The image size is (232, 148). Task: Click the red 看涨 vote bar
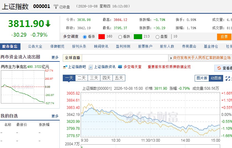coord(101,37)
